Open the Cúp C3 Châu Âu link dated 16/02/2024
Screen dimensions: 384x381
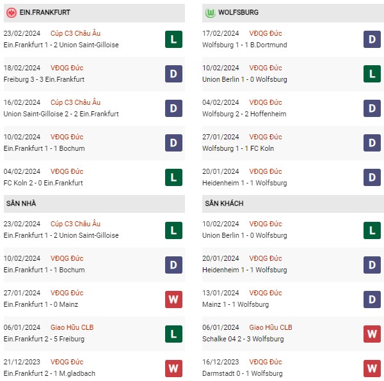coord(76,102)
